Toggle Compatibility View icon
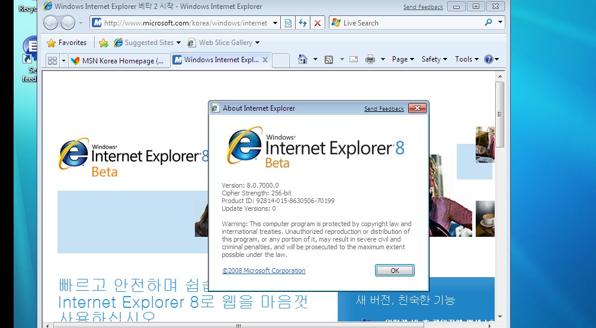Screen dimensions: 596x328 288,23
